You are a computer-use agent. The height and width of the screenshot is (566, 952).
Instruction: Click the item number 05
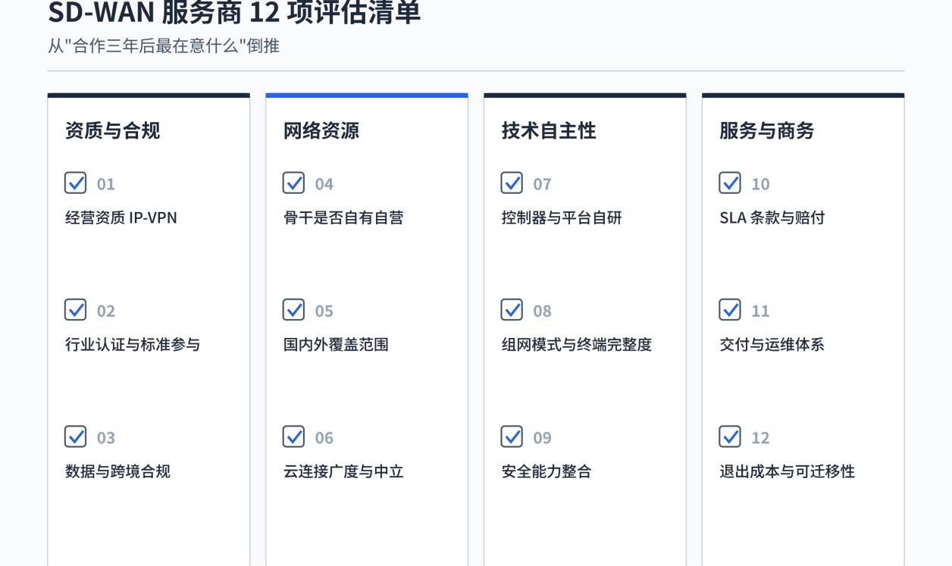[x=324, y=311]
